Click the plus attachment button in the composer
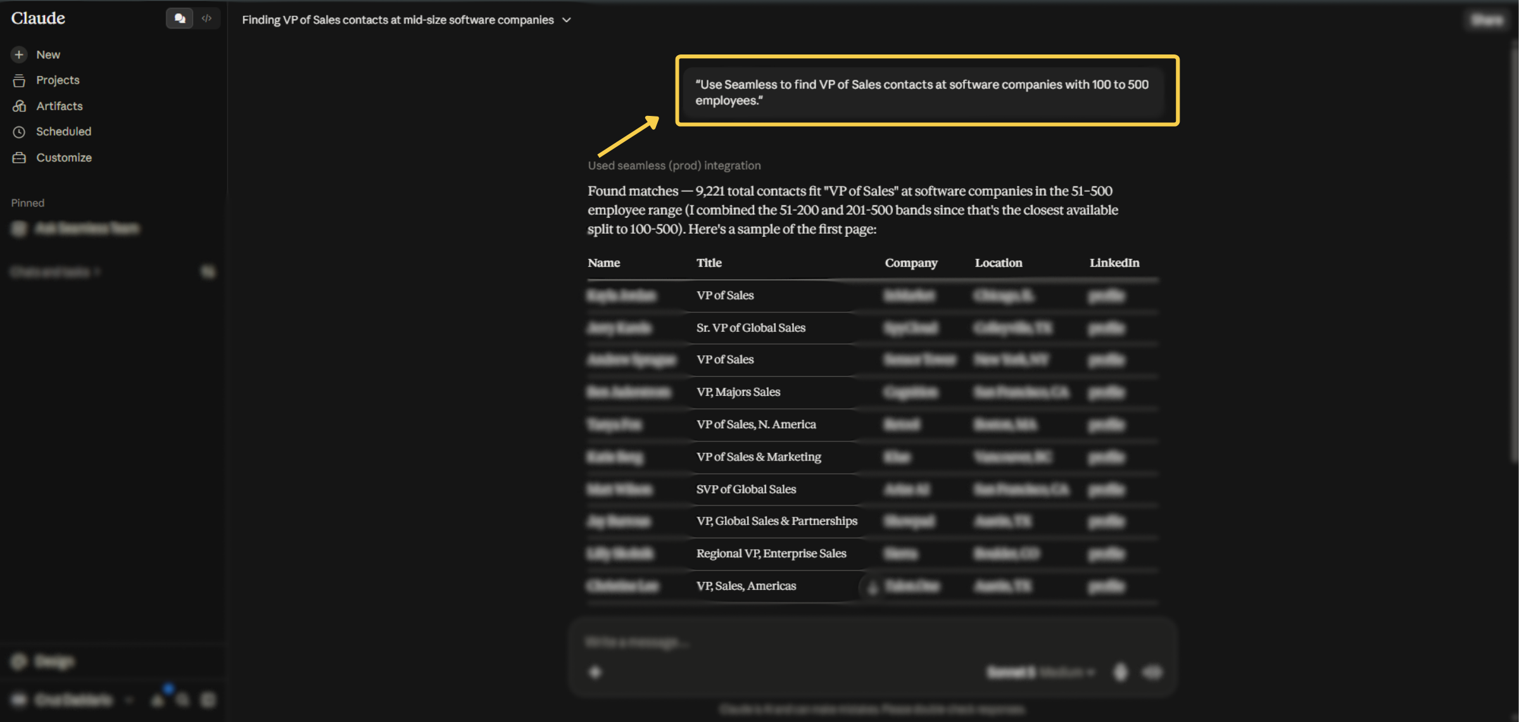 click(x=595, y=672)
